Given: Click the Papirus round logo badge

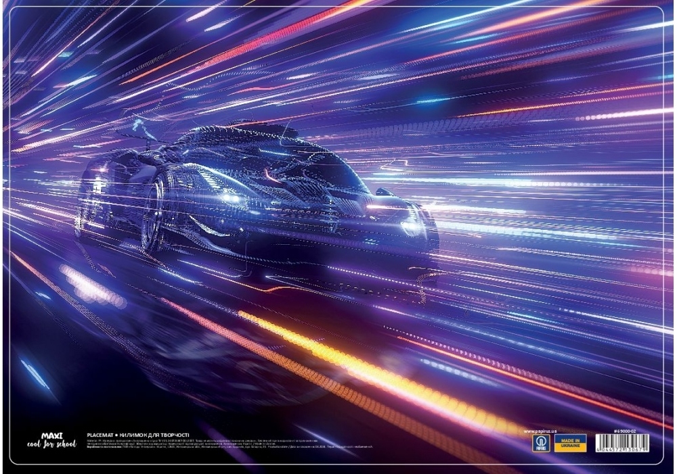Looking at the screenshot, I should [542, 443].
